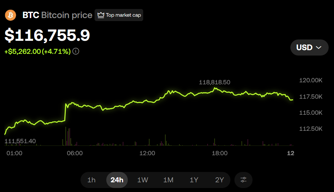Click the 115.00K axis label
The height and width of the screenshot is (192, 334).
point(311,113)
